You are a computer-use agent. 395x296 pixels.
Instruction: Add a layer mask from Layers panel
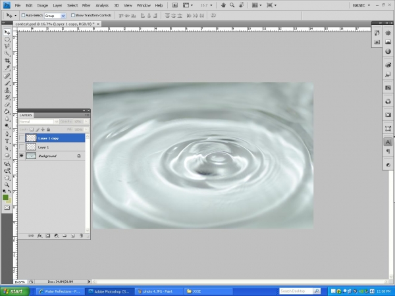tap(48, 236)
